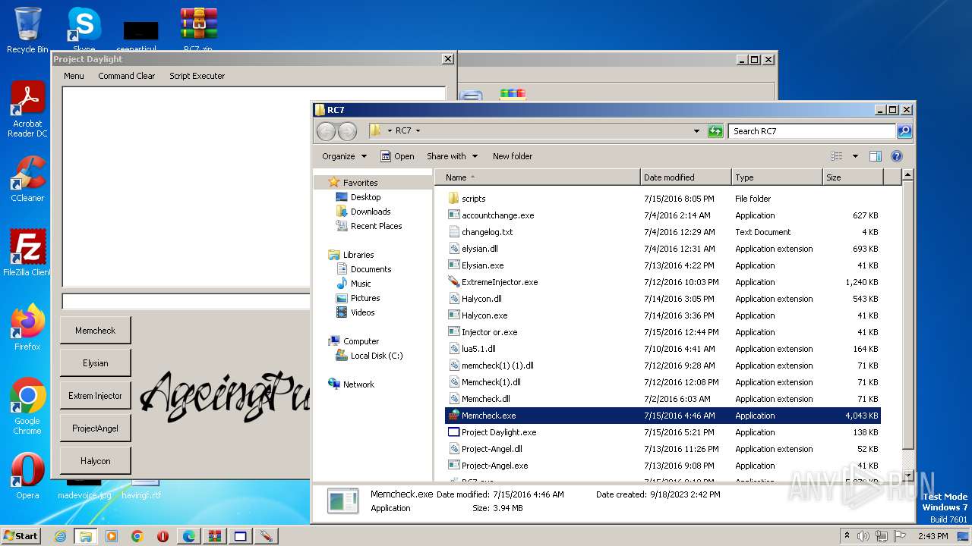Select Downloads in Favorites

(371, 212)
